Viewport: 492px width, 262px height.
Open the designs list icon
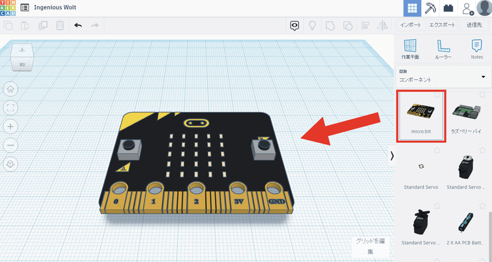coord(25,8)
